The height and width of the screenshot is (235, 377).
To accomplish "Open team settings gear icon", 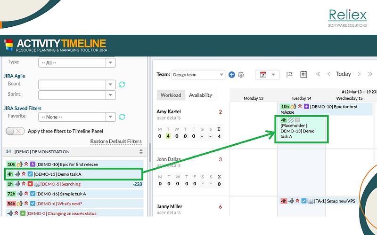I will (241, 75).
